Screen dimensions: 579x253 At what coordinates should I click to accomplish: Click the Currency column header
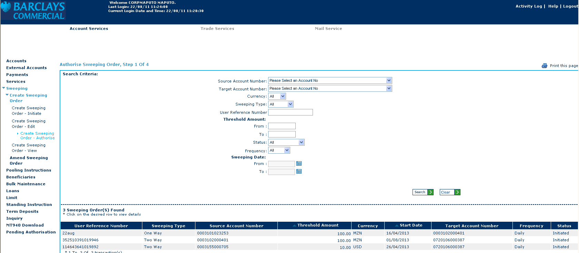(368, 226)
